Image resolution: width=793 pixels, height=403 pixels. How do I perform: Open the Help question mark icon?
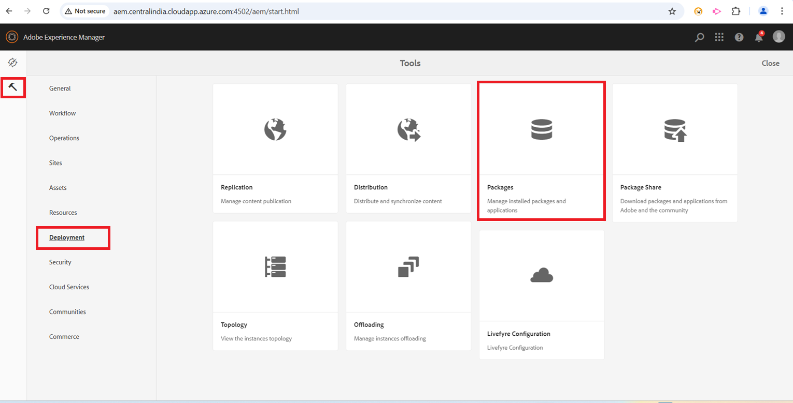739,37
